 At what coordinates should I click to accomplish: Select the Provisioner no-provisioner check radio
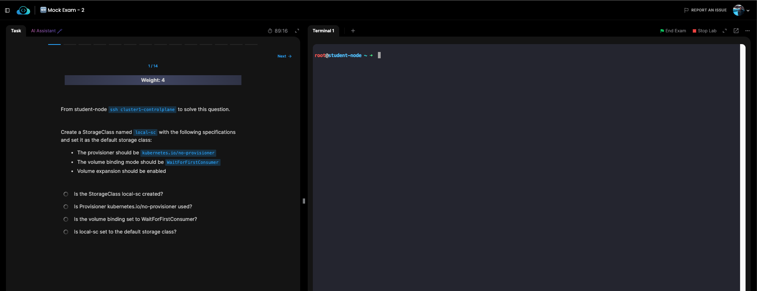[x=66, y=207]
